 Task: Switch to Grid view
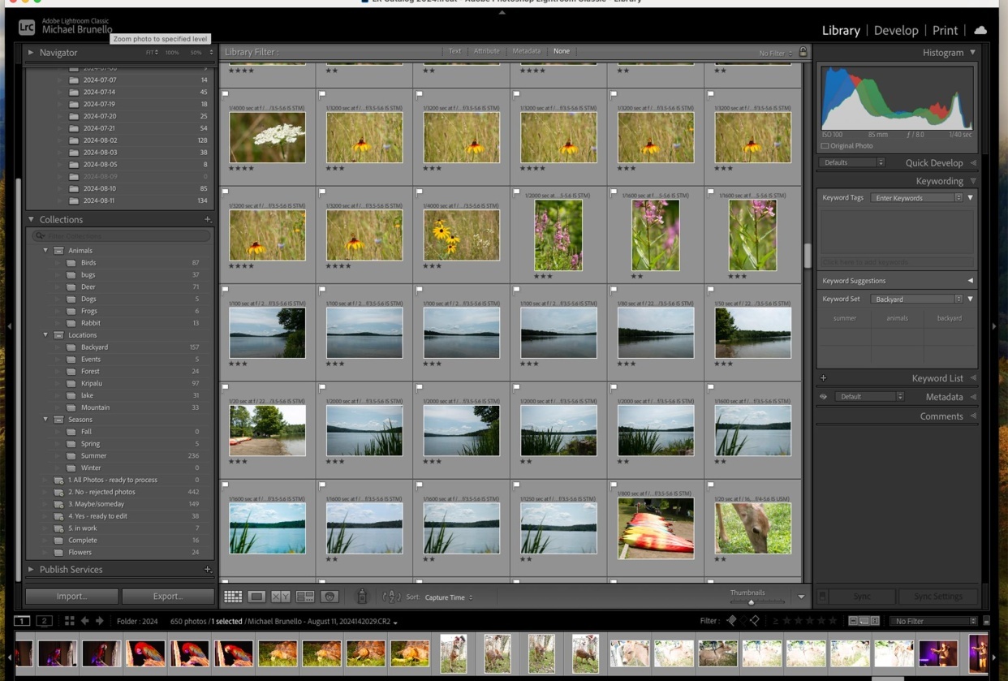[x=233, y=597]
